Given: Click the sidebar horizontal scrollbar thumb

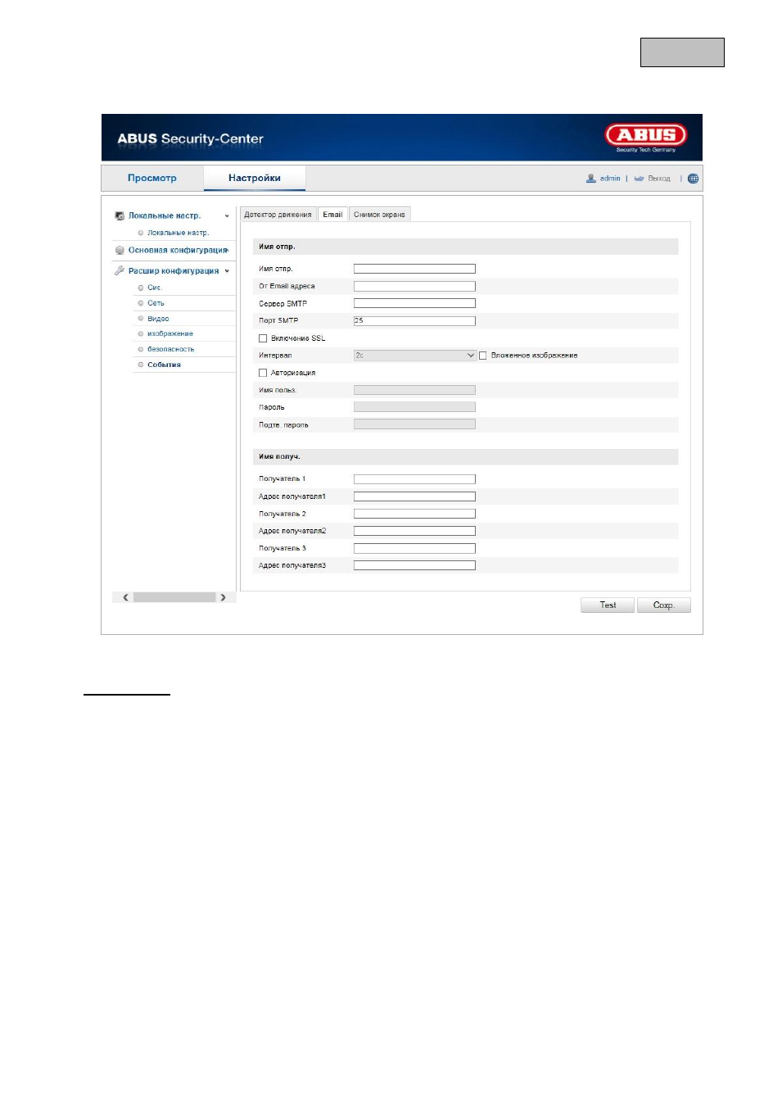Looking at the screenshot, I should tap(174, 597).
